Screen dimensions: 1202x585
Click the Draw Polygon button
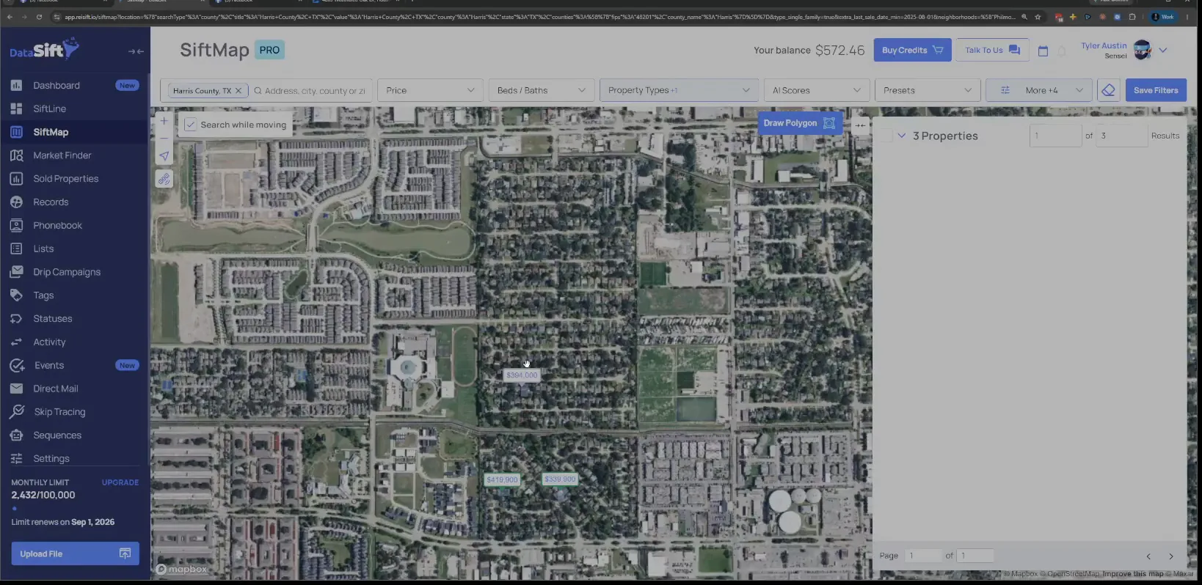pyautogui.click(x=799, y=123)
